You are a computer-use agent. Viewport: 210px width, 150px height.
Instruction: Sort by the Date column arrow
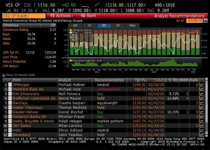163,80
